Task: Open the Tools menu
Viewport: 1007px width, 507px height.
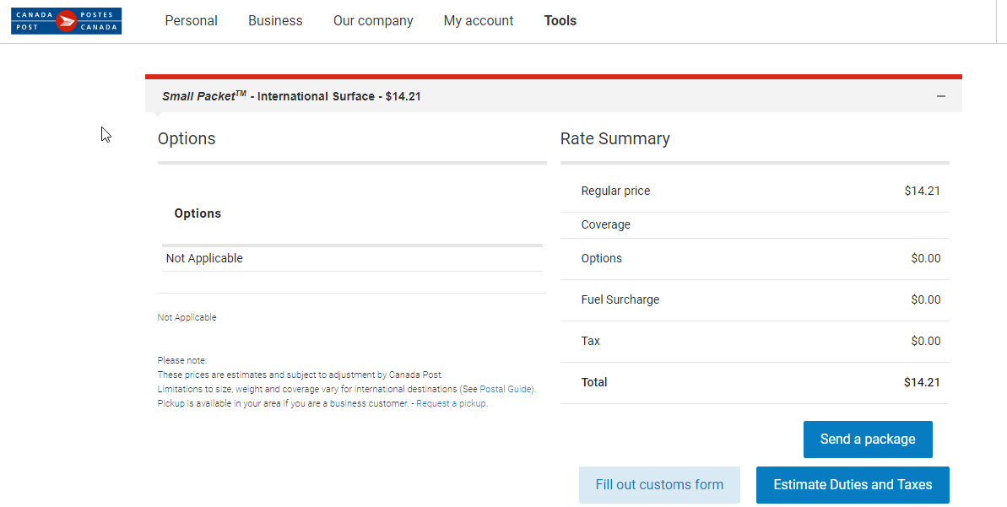Action: pos(560,20)
